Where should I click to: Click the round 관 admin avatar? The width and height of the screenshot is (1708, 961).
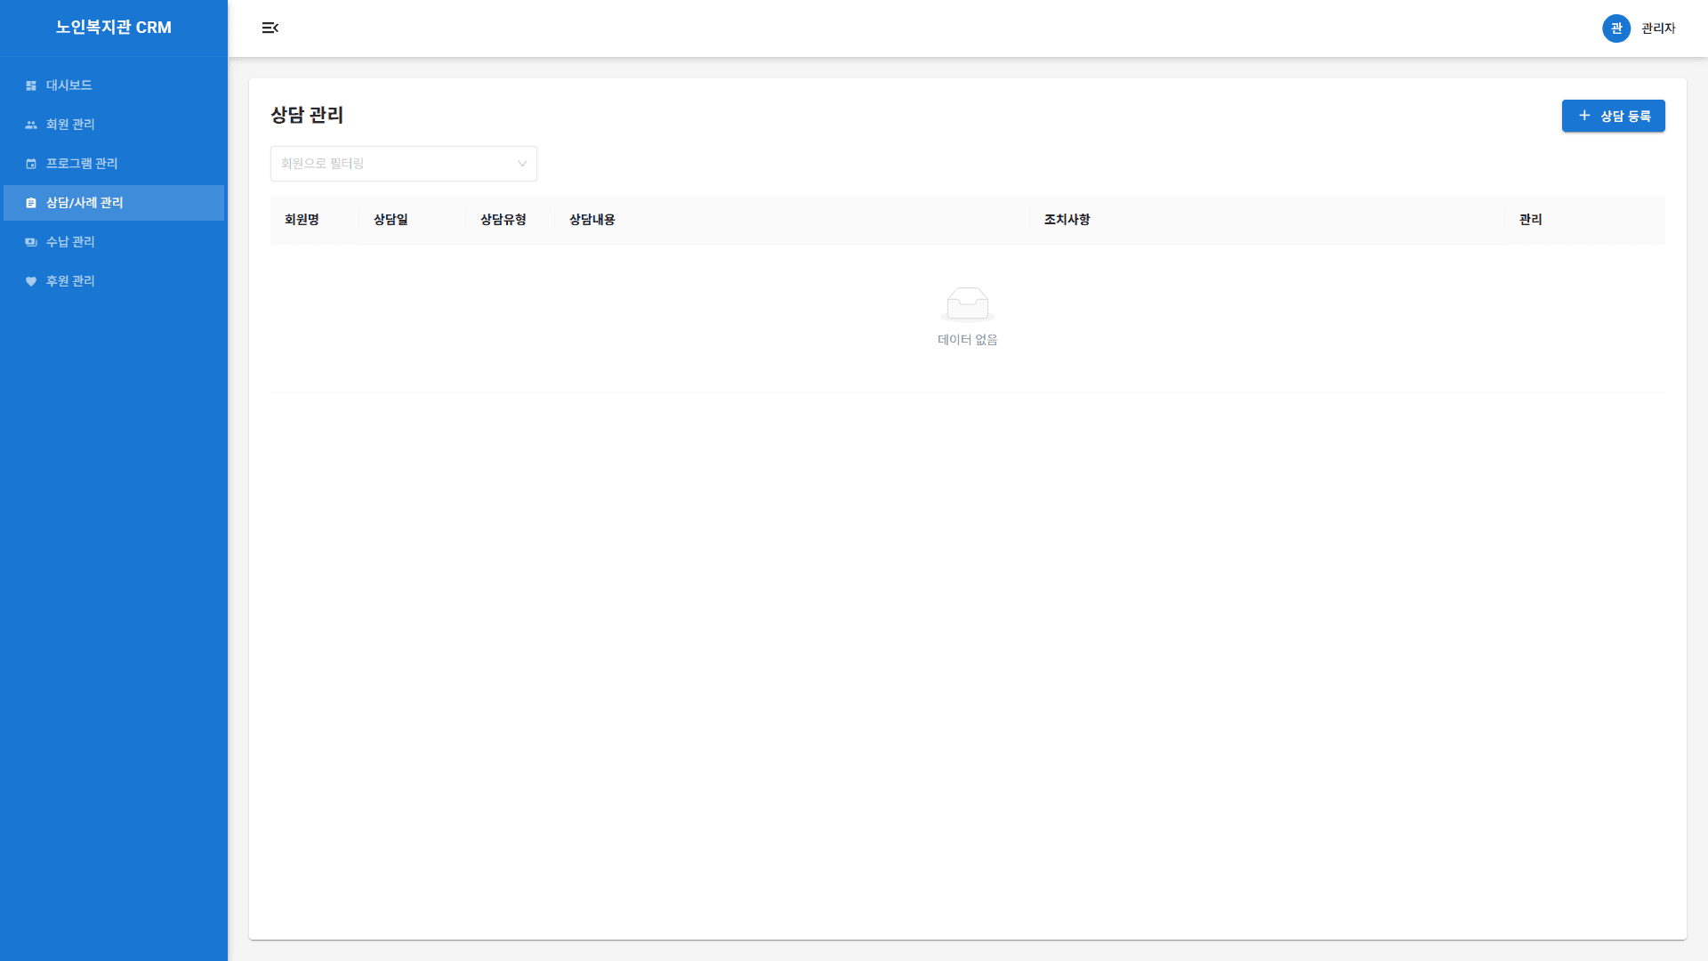coord(1615,28)
